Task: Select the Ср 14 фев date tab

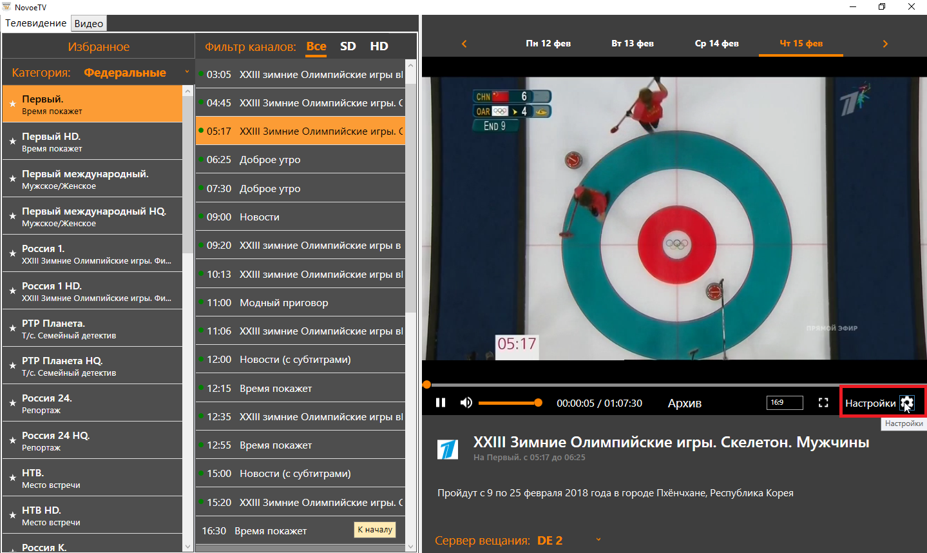Action: tap(717, 43)
